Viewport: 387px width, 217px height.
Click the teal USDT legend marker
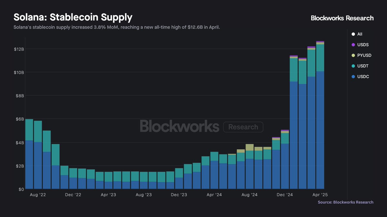[353, 66]
